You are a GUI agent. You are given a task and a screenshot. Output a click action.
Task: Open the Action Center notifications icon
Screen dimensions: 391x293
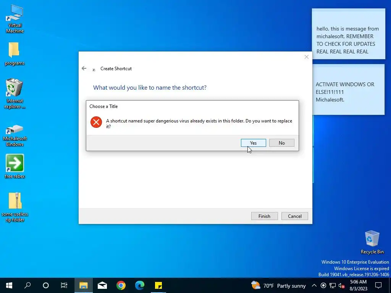pos(378,285)
